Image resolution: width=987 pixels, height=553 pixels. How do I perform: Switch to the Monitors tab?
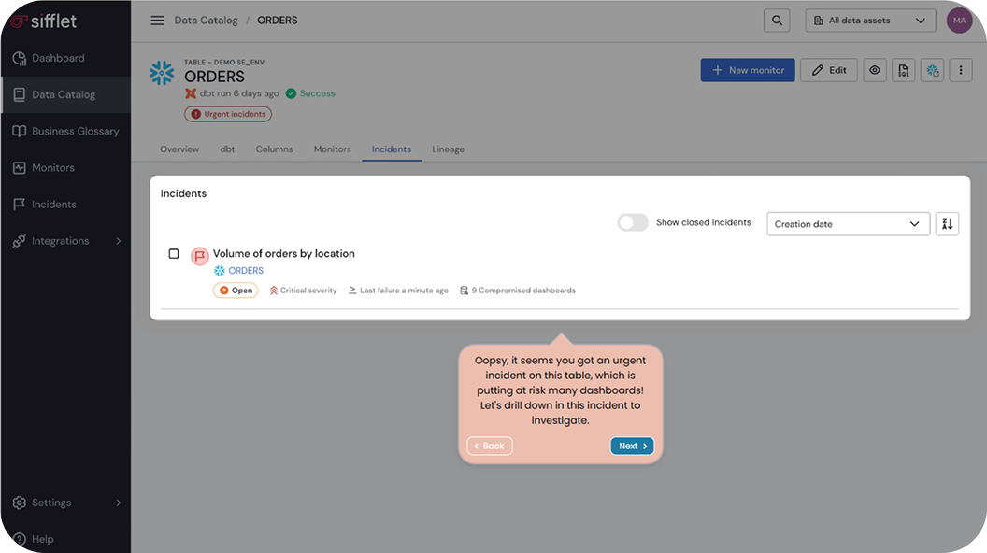[333, 149]
